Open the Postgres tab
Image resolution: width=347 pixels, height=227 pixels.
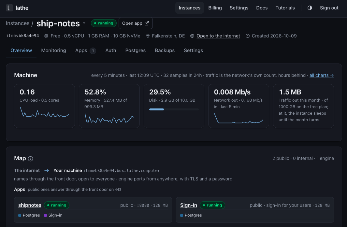136,50
